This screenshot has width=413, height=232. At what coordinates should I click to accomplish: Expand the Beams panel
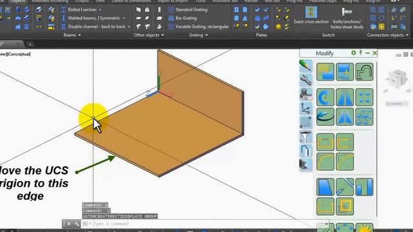click(72, 35)
